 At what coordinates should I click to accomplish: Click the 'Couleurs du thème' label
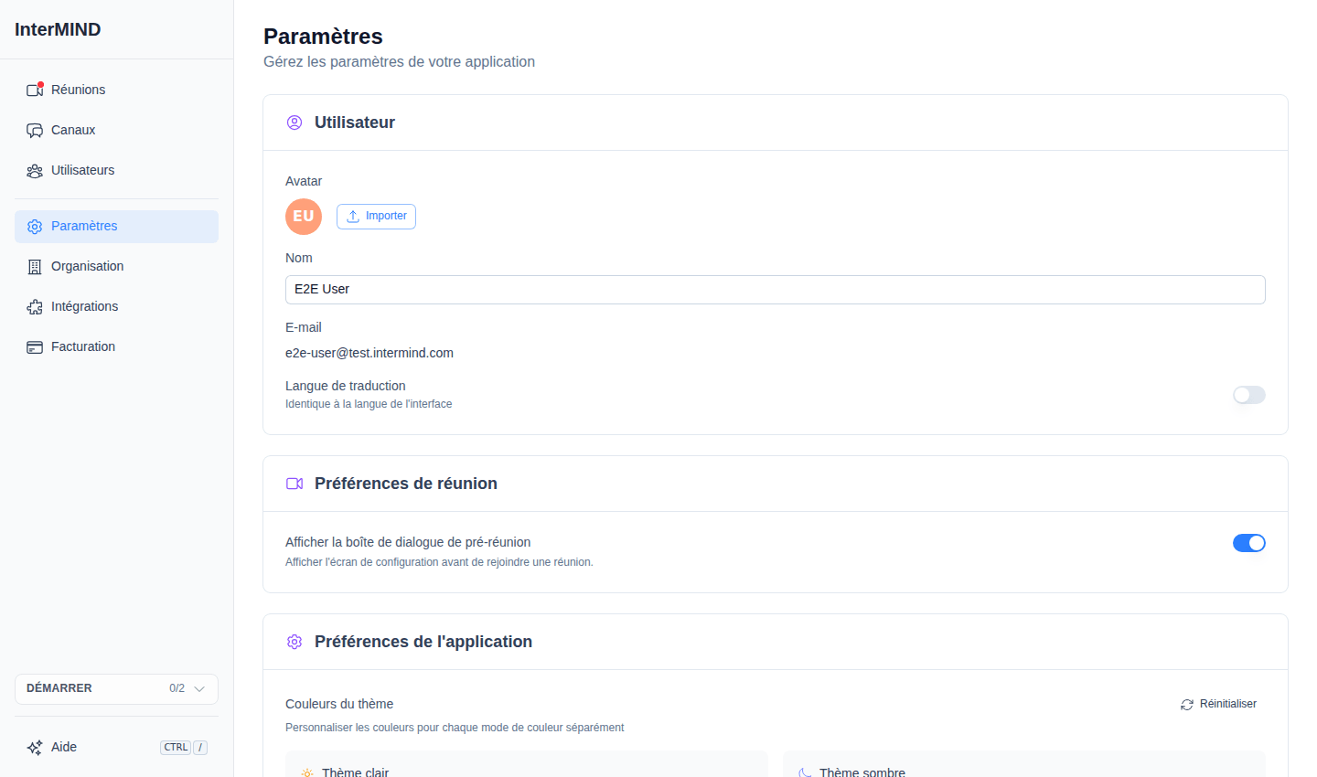tap(339, 704)
